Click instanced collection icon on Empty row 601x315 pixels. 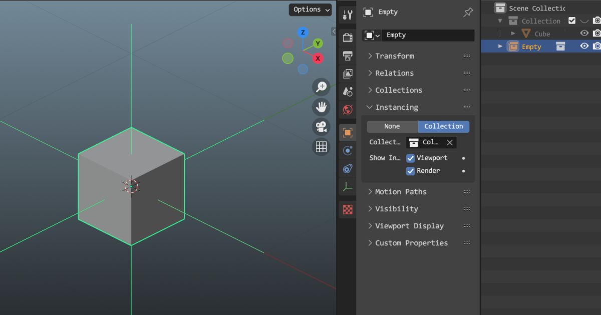tap(560, 47)
